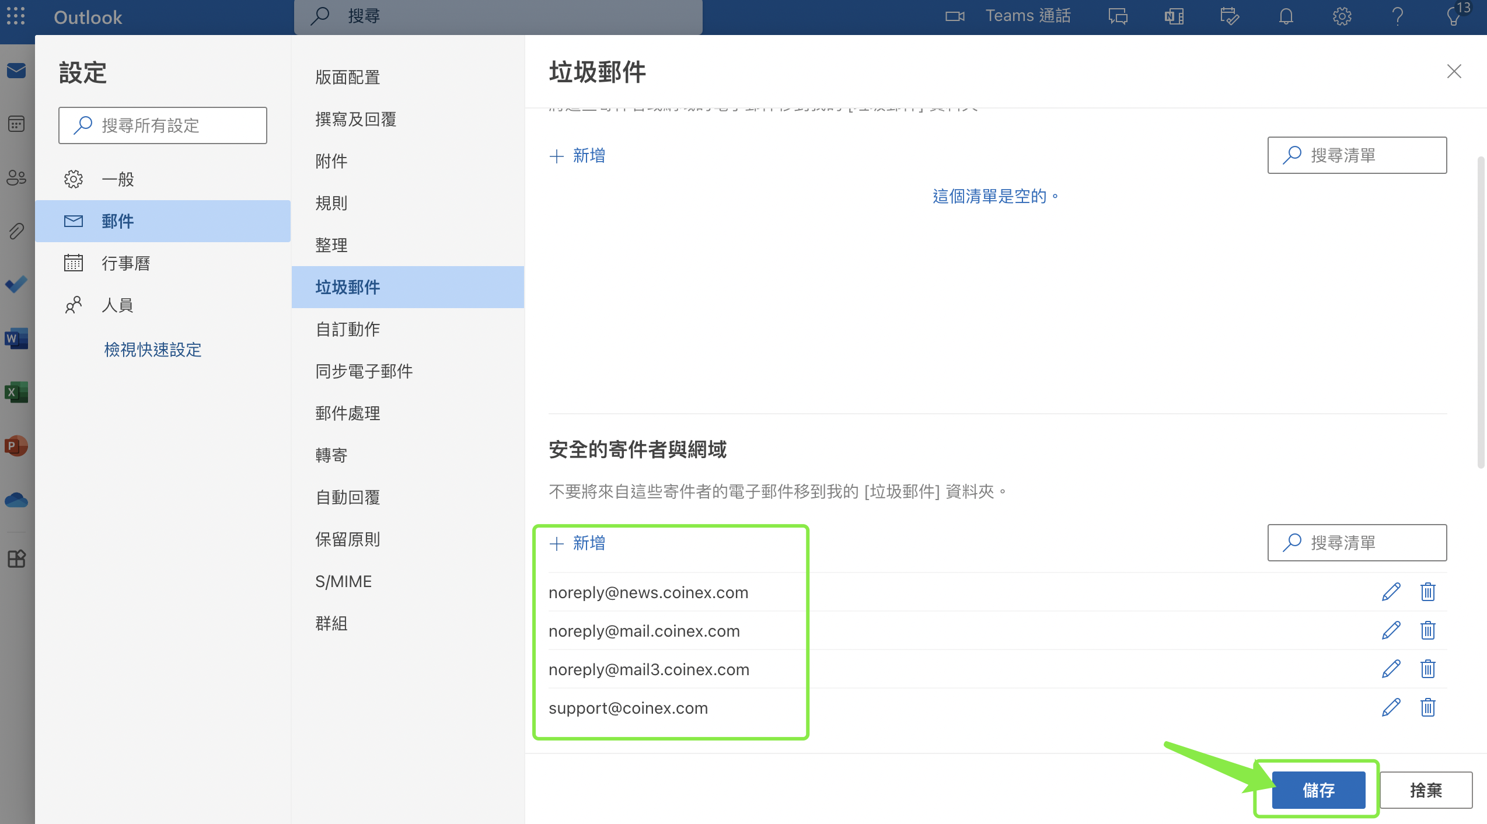Open 轉寄 settings
The height and width of the screenshot is (824, 1487).
[x=408, y=455]
